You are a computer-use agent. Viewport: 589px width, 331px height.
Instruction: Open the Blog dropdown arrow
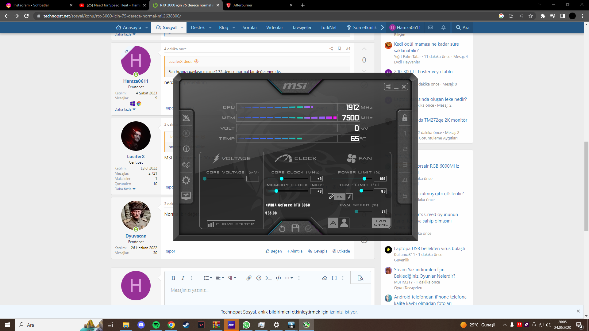(234, 28)
